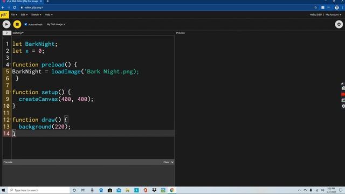Fold the setup function at line 8

(x=10, y=91)
